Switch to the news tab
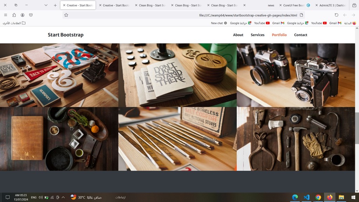359x202 pixels. click(x=260, y=5)
